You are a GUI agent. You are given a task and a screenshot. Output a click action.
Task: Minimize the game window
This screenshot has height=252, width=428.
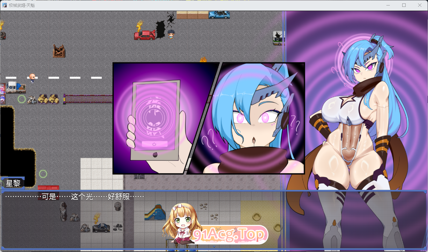388,5
